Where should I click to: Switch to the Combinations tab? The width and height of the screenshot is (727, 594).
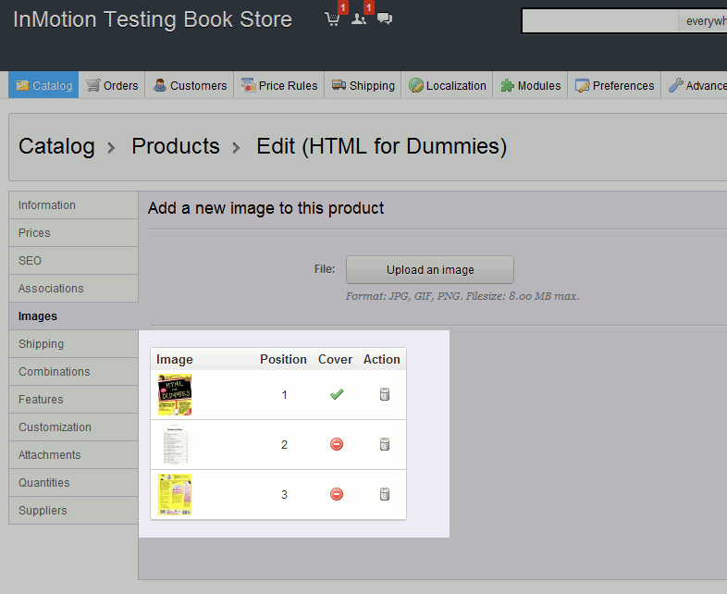coord(55,372)
